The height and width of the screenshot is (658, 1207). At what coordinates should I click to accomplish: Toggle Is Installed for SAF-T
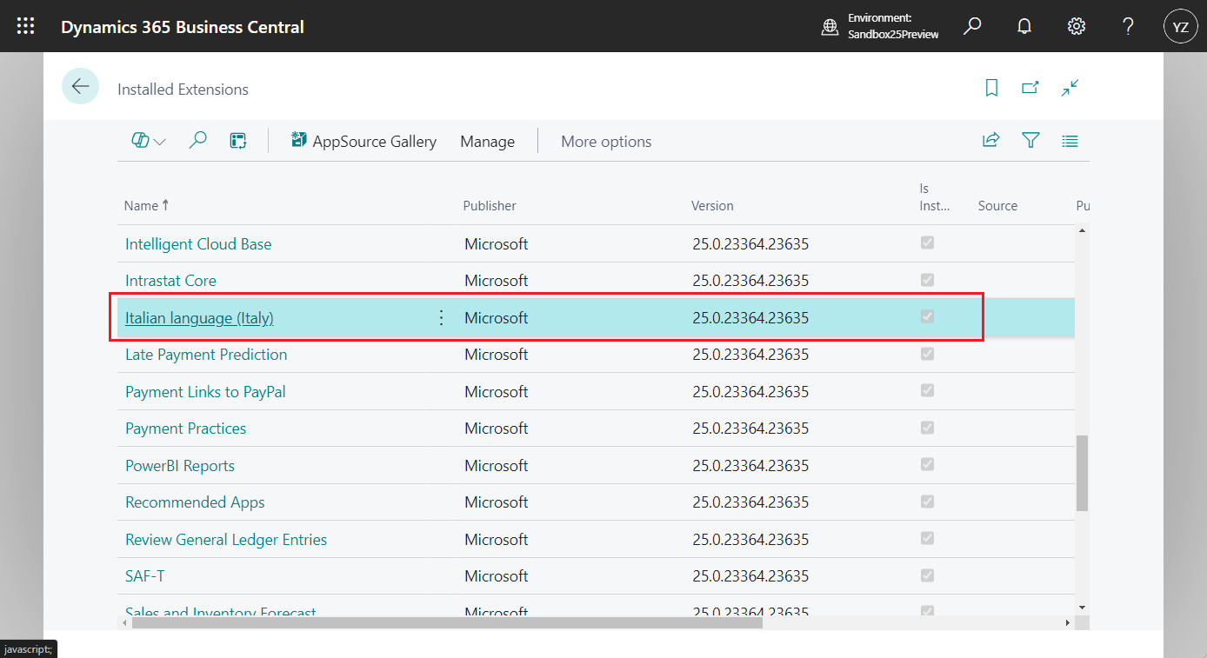[x=927, y=575]
